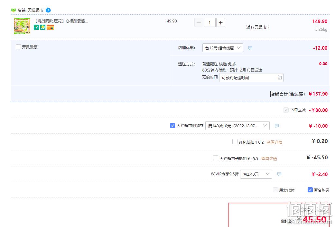Open the 省12元:组合优惠 dropdown
Viewport: 335px width, 227px height.
(x=223, y=48)
